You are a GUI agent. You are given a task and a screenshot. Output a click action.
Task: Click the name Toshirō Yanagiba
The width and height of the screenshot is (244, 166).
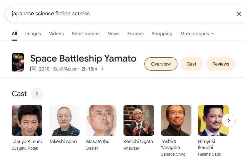(170, 144)
